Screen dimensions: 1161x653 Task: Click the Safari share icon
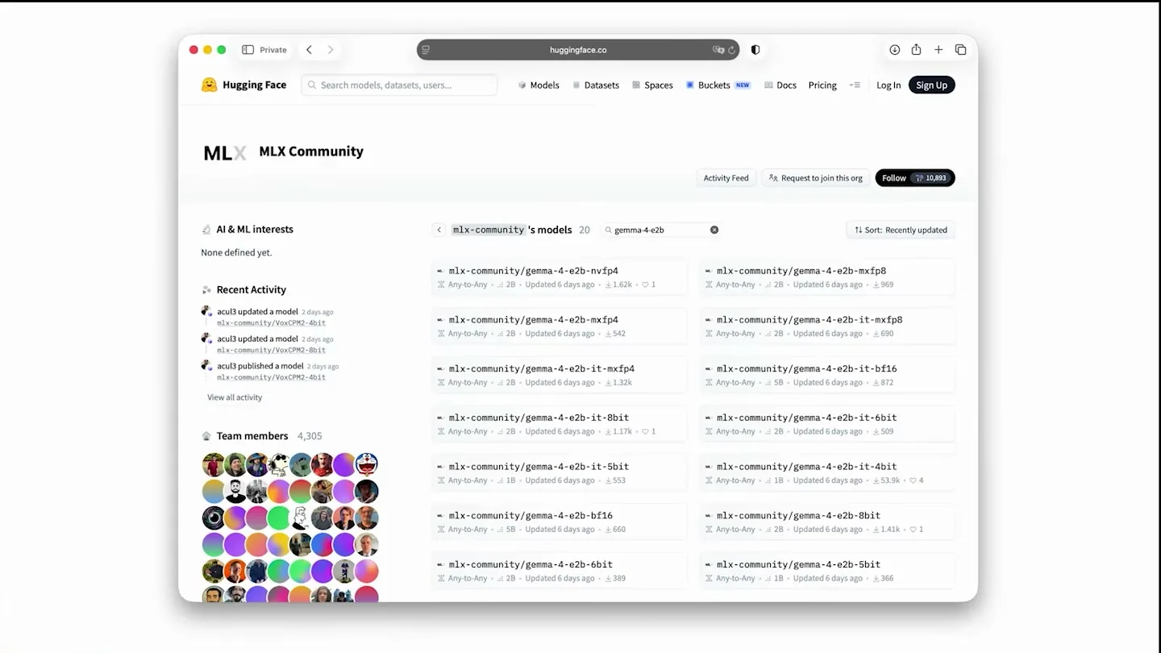(916, 50)
